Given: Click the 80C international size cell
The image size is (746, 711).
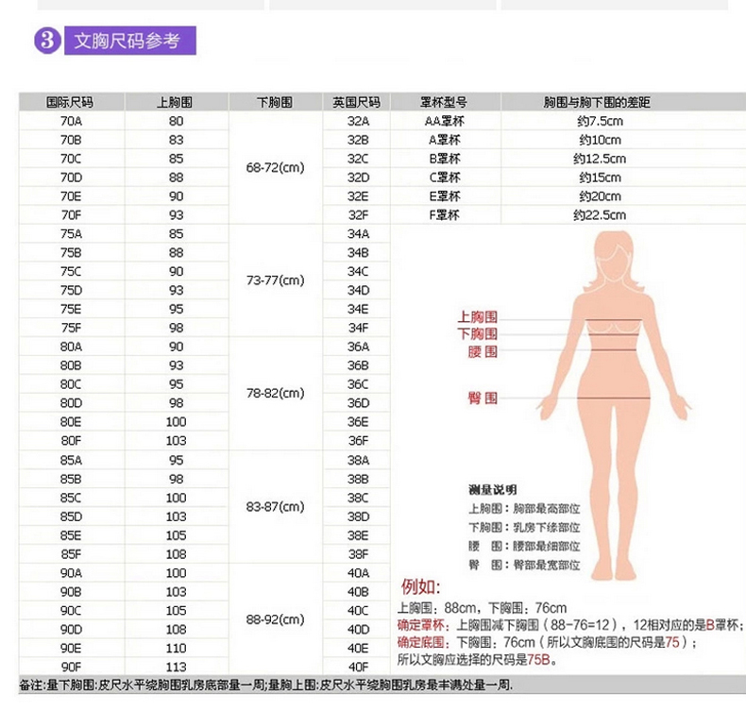Looking at the screenshot, I should 71,384.
